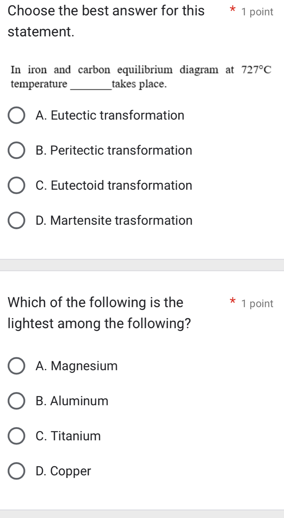This screenshot has height=518, width=284.
Task: Click the 'C. Eutectoid transformation' label text
Action: point(114,186)
